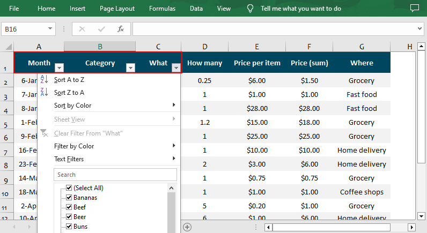This screenshot has height=233, width=427.
Task: Click Sort A to Z icon
Action: click(x=44, y=79)
